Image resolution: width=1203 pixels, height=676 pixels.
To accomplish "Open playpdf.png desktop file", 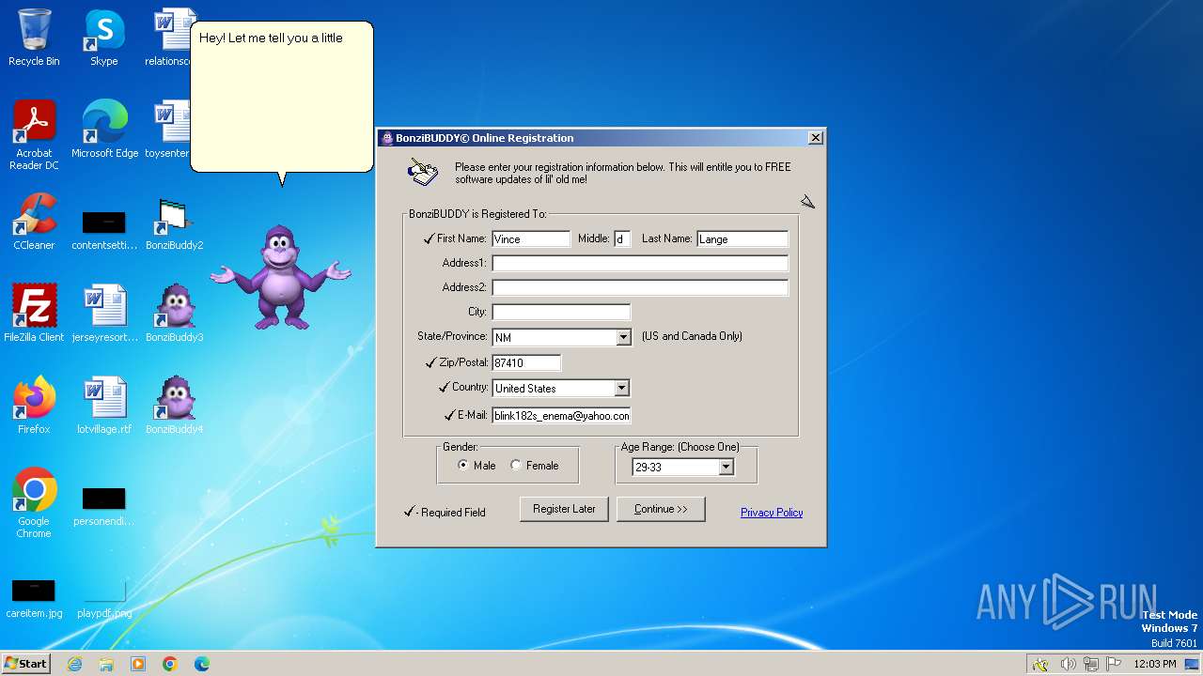I will [x=104, y=599].
